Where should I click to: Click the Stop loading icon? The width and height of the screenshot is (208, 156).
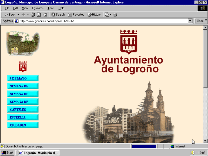coord(33,15)
